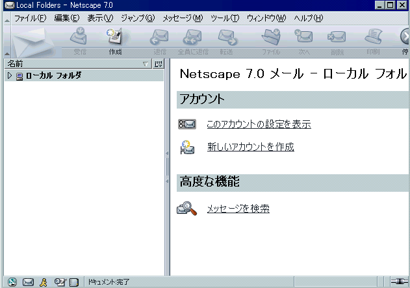Click the column picker icon beside 名前
This screenshot has height=288, width=410.
(x=158, y=64)
